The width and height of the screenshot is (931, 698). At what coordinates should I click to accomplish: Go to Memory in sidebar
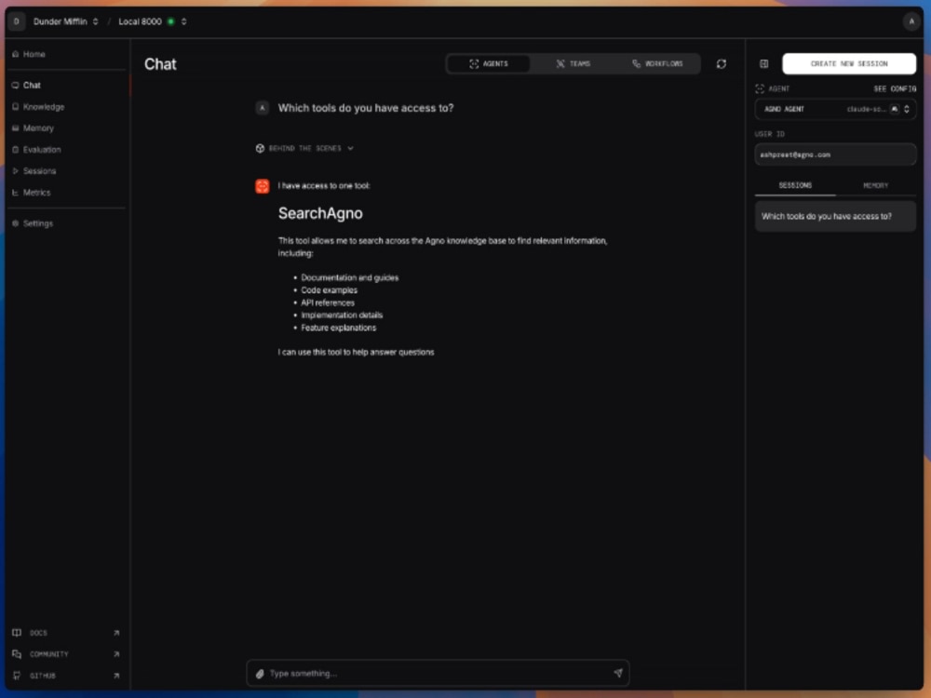pos(38,128)
